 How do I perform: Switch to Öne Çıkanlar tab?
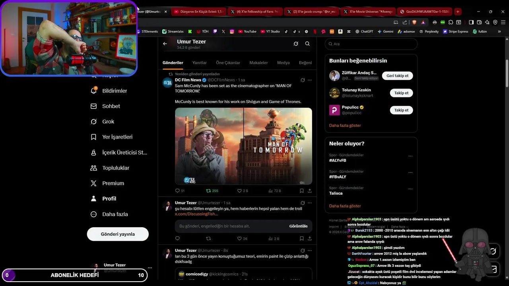(x=228, y=63)
